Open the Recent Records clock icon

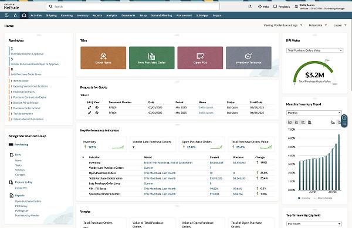6,15
